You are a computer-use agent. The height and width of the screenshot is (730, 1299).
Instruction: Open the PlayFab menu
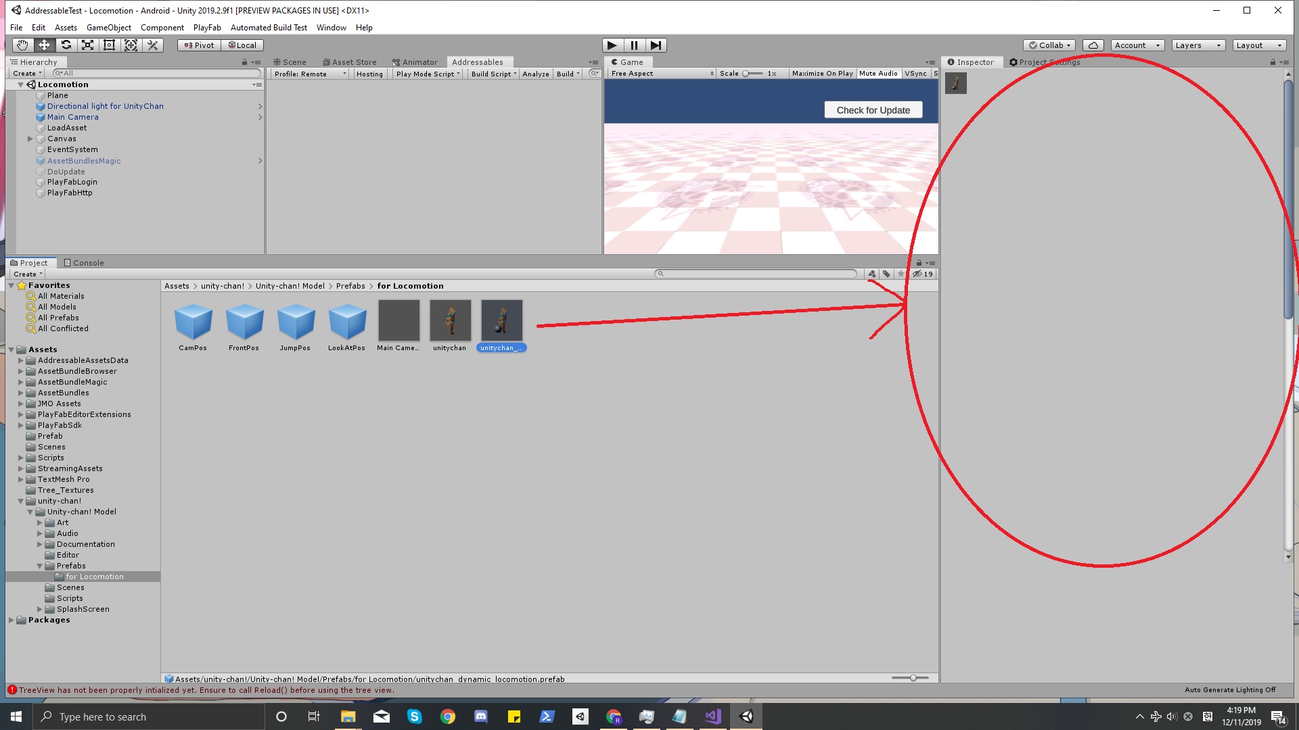pyautogui.click(x=207, y=28)
